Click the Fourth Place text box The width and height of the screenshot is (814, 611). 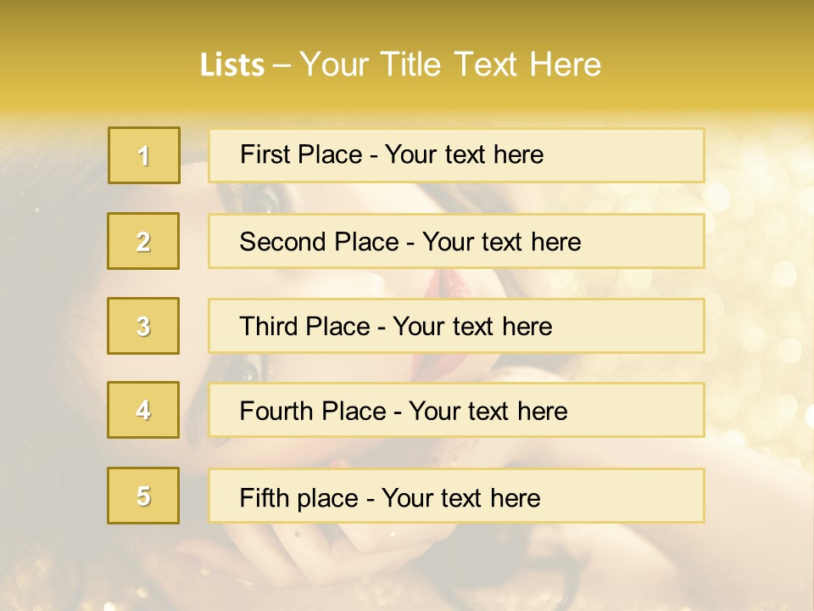(456, 410)
